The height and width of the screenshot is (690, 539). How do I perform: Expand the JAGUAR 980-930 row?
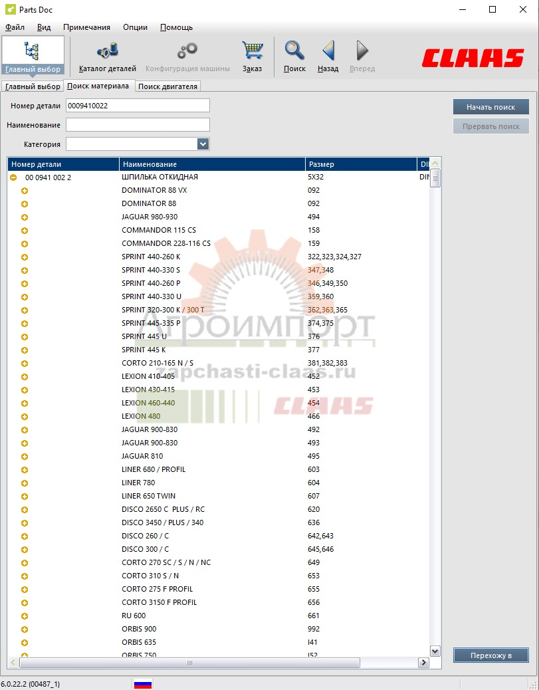[x=25, y=217]
